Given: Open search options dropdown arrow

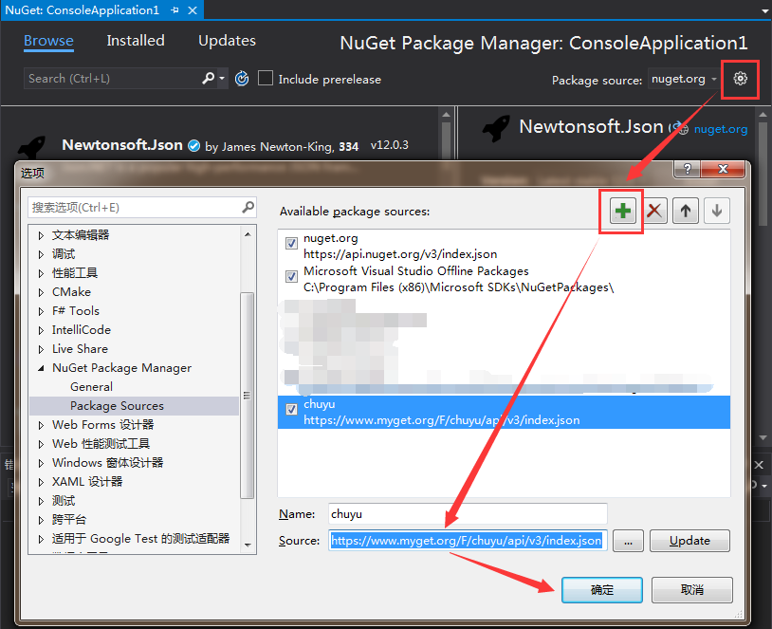Looking at the screenshot, I should [222, 79].
